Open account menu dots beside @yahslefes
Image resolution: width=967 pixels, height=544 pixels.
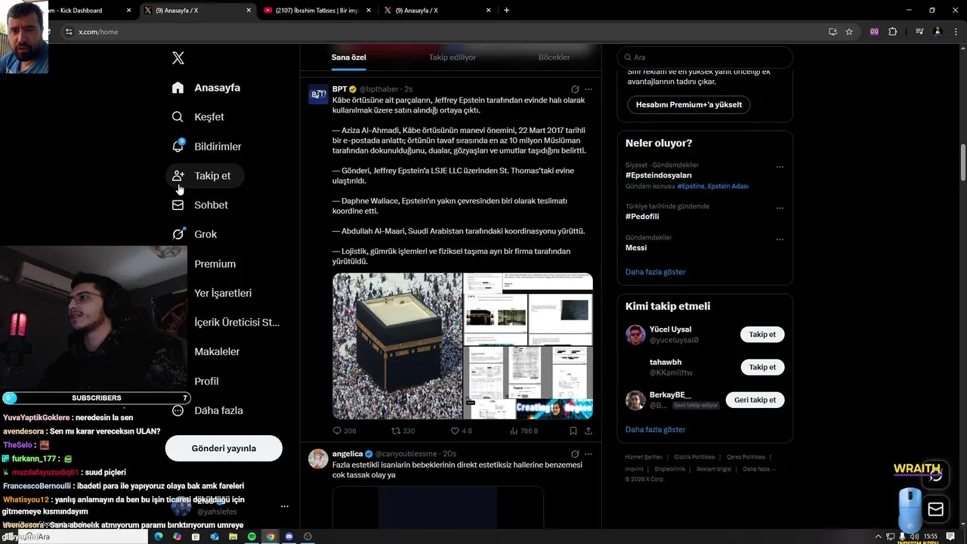(x=284, y=506)
